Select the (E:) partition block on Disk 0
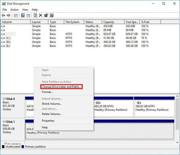180x155 pixels. [154, 108]
